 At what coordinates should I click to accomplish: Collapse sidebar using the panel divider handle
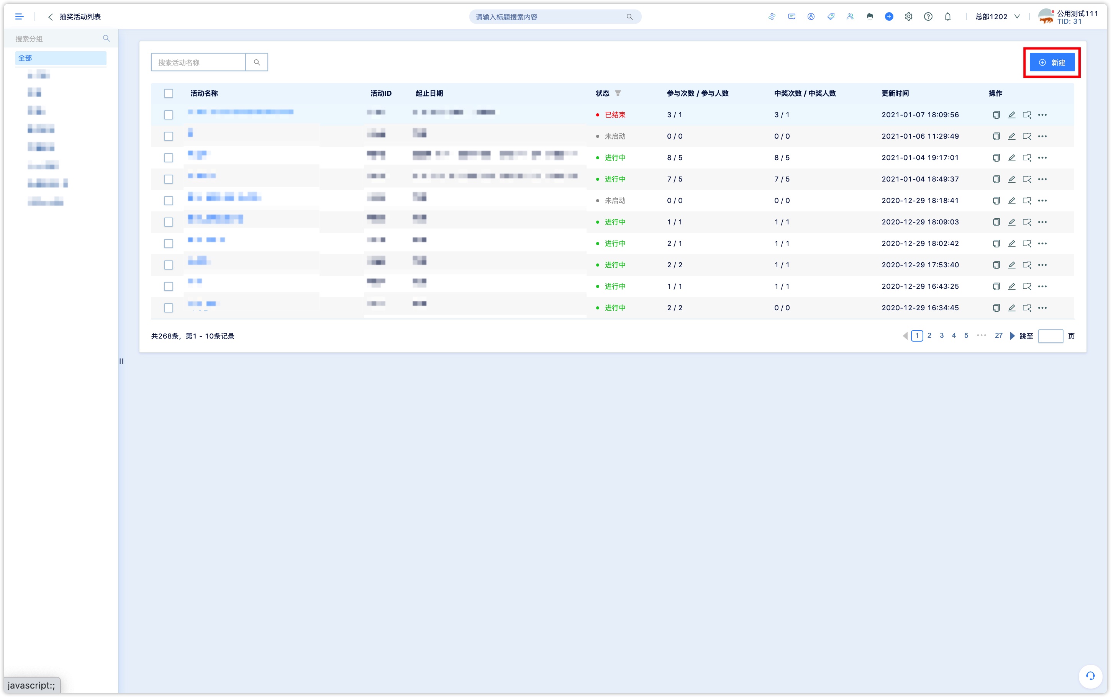coord(121,361)
